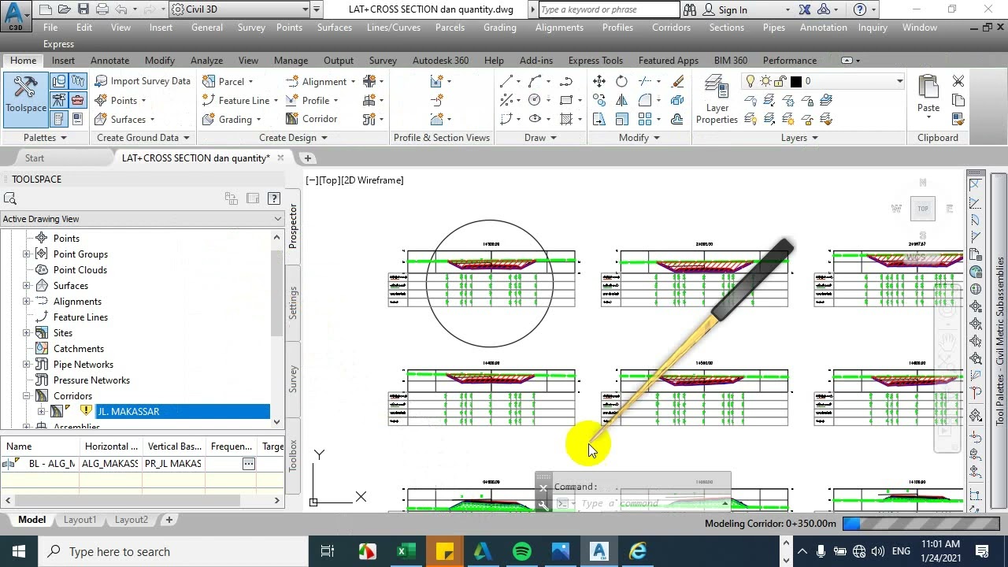Toggle layer freeze sun icon
The image size is (1008, 567).
(x=766, y=81)
